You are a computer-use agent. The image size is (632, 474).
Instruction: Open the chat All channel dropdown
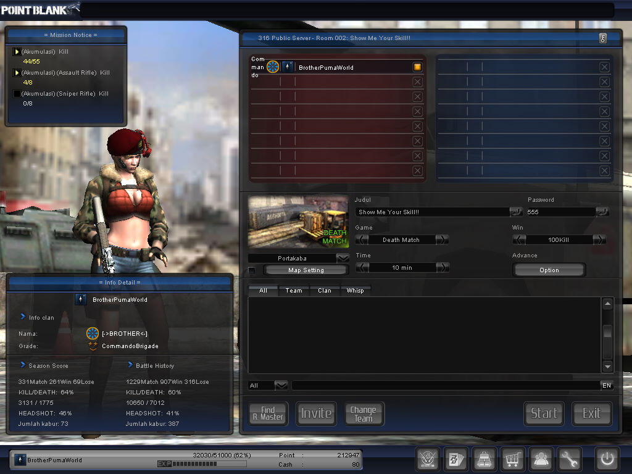coord(281,385)
